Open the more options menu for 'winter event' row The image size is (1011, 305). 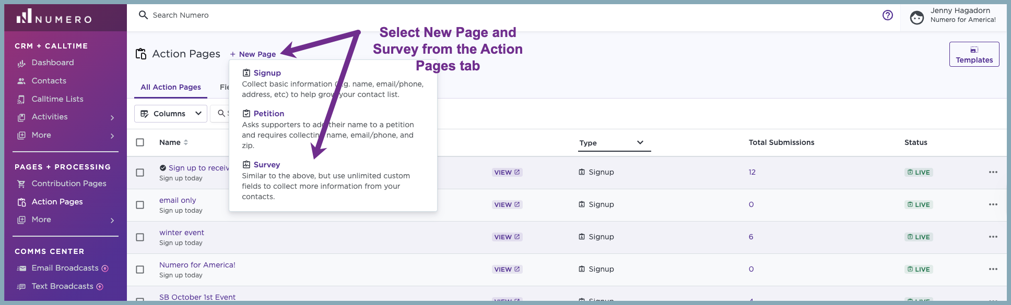pos(993,237)
